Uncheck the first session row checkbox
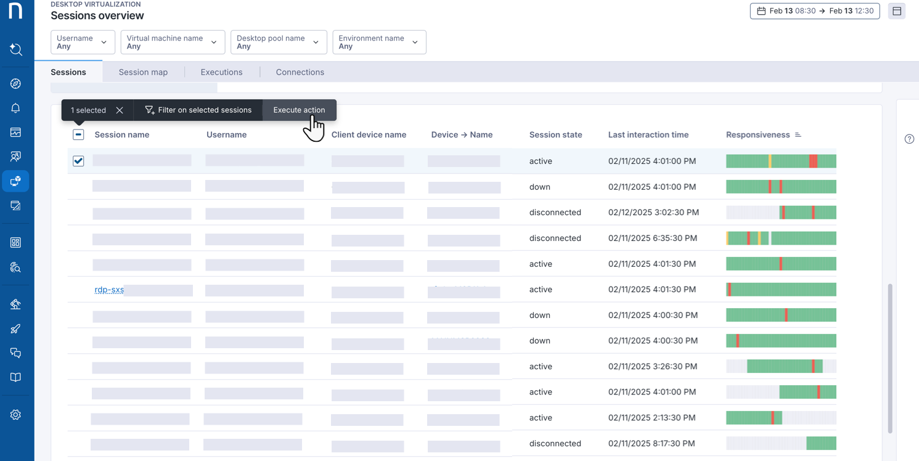The image size is (919, 461). click(x=78, y=161)
